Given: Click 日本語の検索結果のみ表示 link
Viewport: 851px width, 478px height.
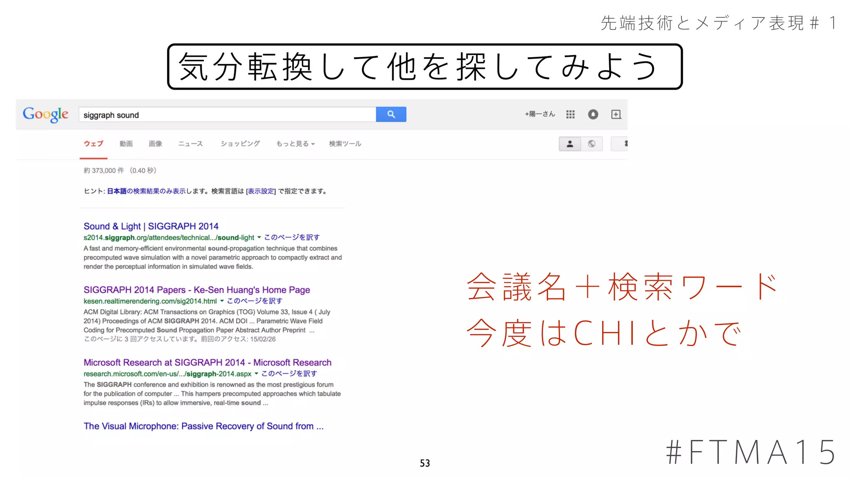Looking at the screenshot, I should tap(146, 191).
